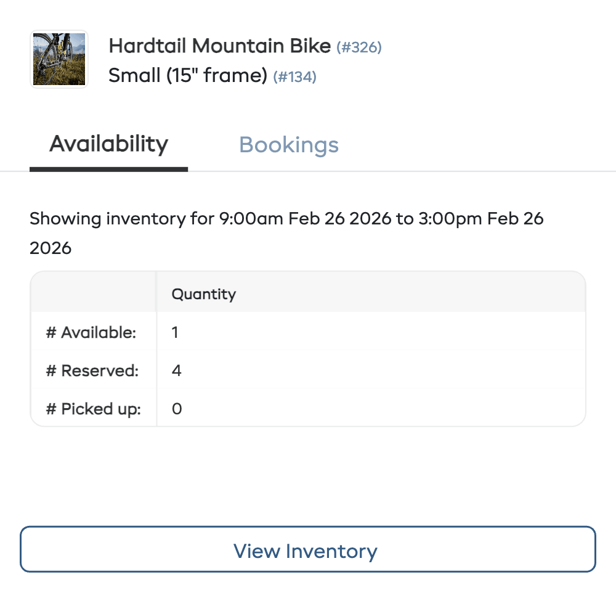Switch to the Bookings tab
The image size is (616, 598).
[288, 145]
